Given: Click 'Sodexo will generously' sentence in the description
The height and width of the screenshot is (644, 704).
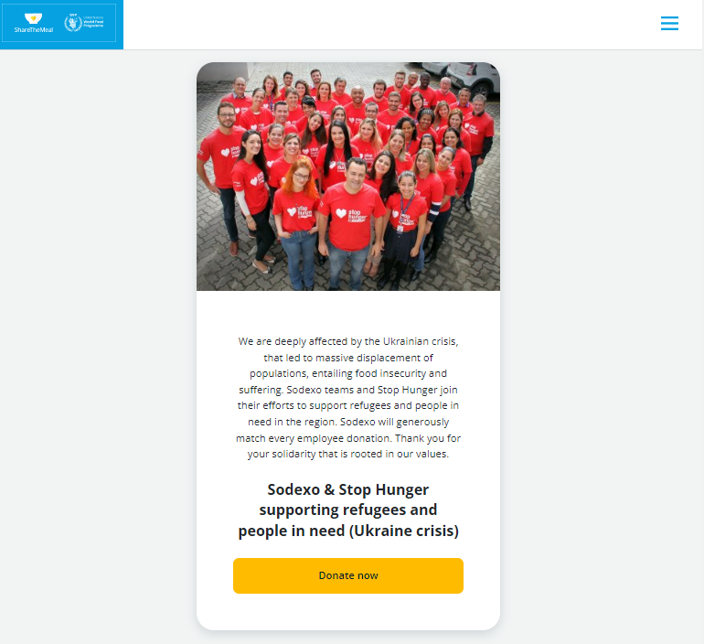Looking at the screenshot, I should point(395,422).
